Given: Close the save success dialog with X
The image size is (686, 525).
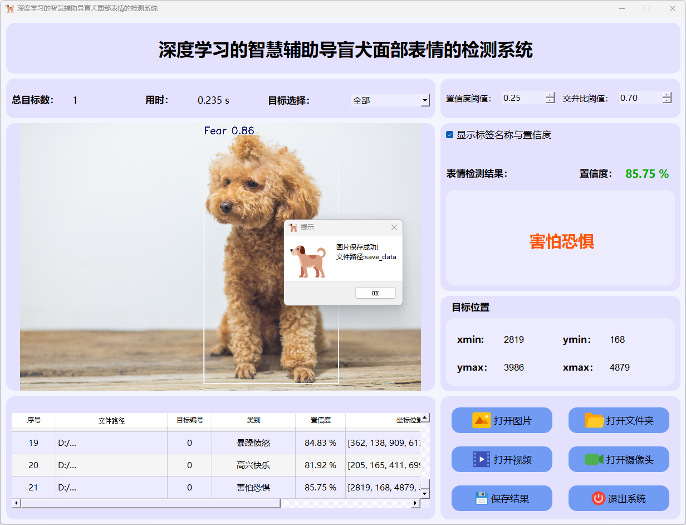Looking at the screenshot, I should coord(394,227).
